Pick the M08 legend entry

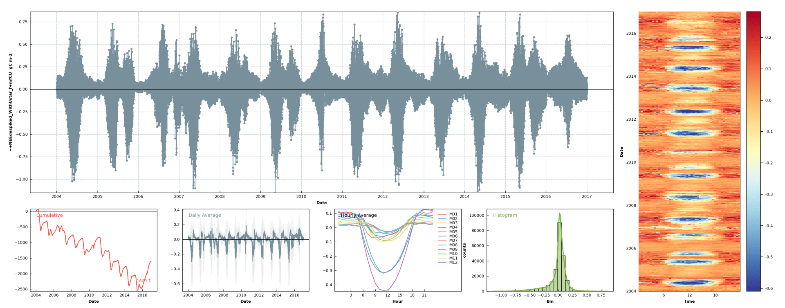(x=448, y=245)
